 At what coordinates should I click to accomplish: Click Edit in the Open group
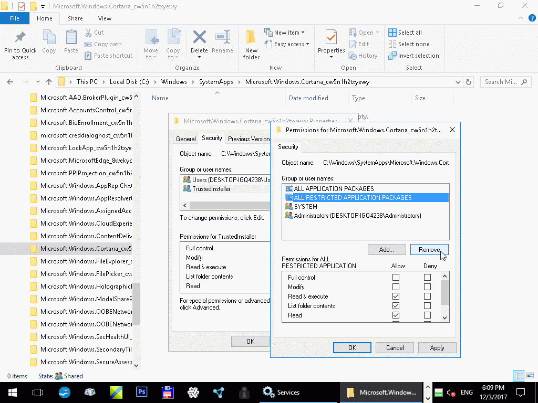(359, 44)
